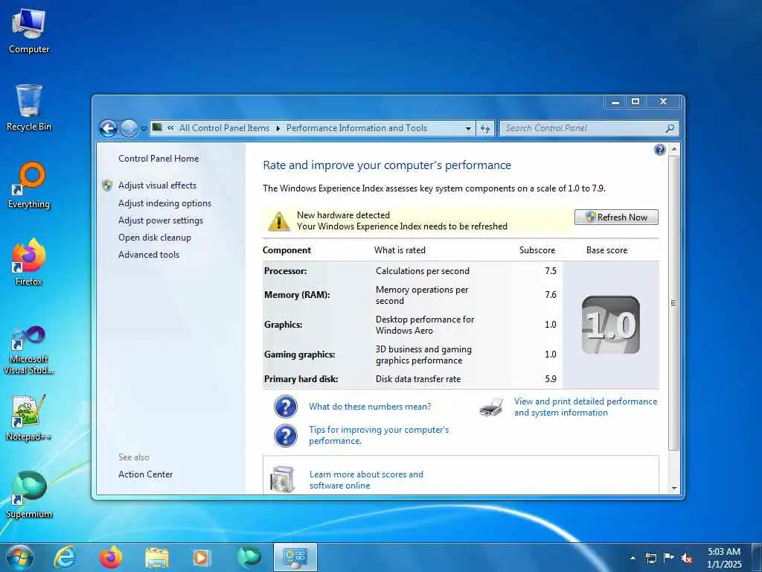Click the Memory (RAM) row label
The height and width of the screenshot is (572, 762).
(297, 295)
